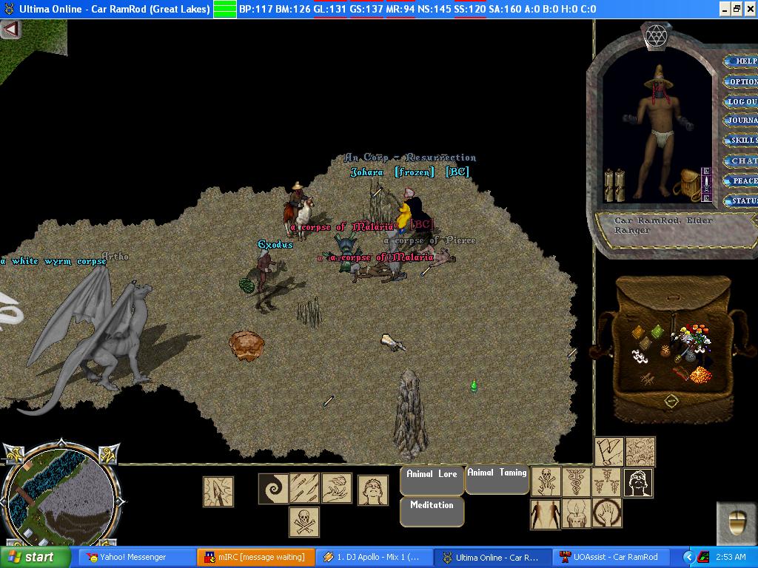Cast the spell icon with falling streaks
Viewport: 758px width, 568px height.
pyautogui.click(x=304, y=488)
